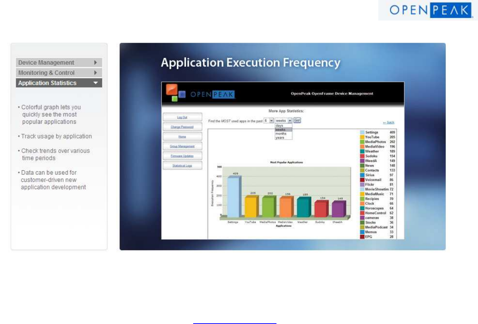Image resolution: width=478 pixels, height=324 pixels.
Task: Follow the back link
Action: [389, 123]
